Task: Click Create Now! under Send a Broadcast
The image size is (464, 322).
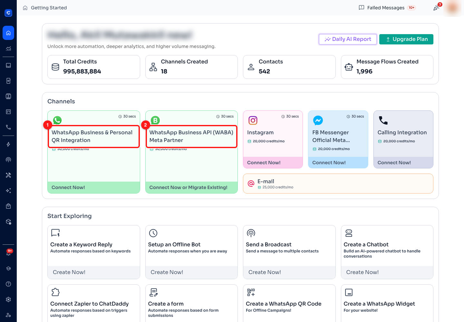Action: pyautogui.click(x=289, y=272)
